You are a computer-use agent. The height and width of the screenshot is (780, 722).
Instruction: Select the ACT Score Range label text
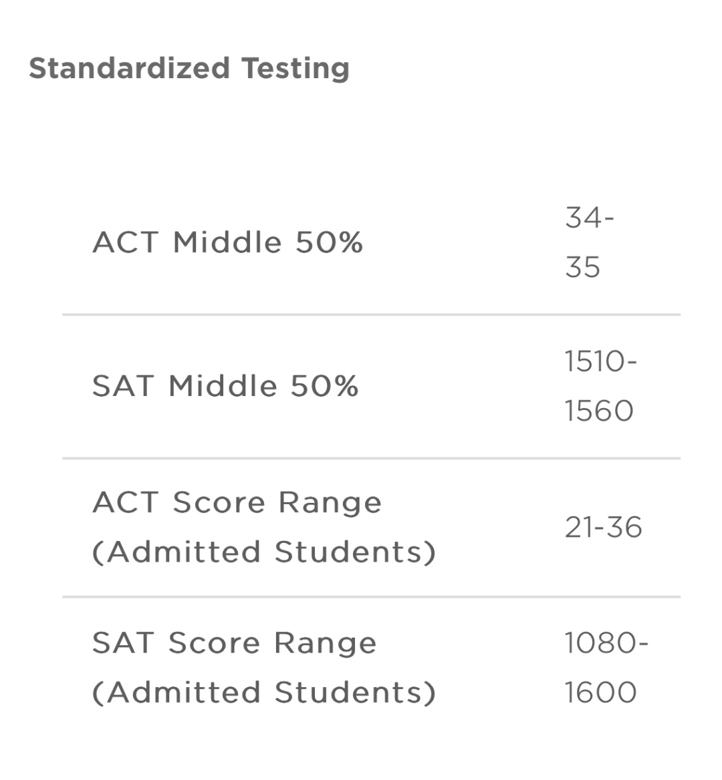coord(237,502)
